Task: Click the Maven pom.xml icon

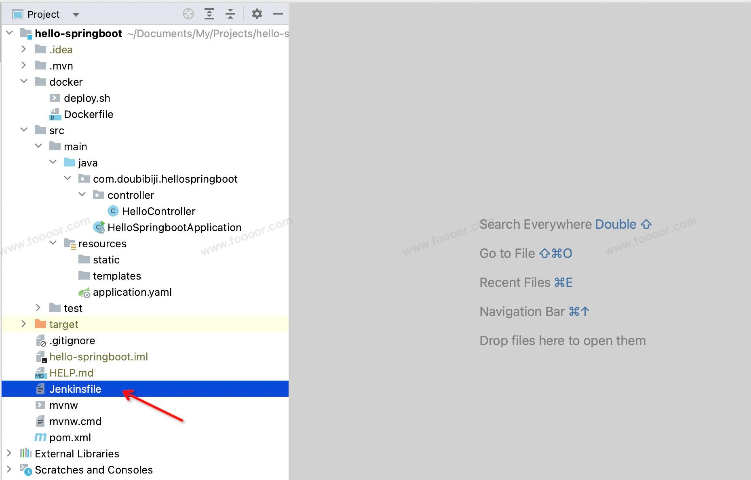Action: [x=40, y=438]
